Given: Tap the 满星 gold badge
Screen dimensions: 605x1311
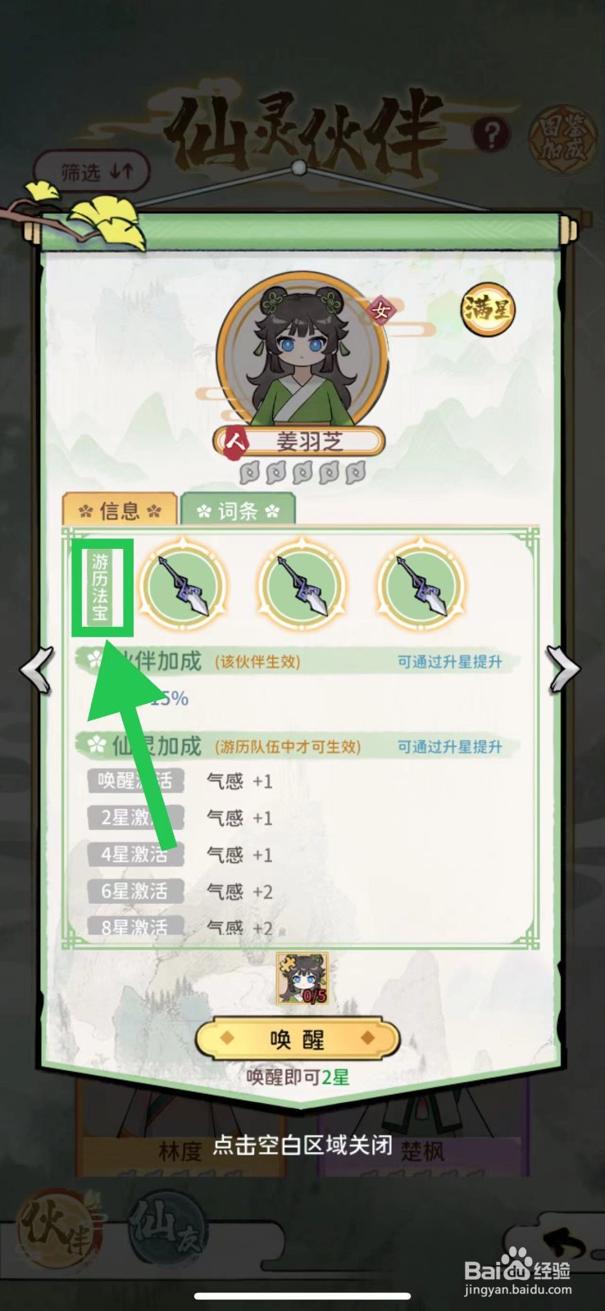Looking at the screenshot, I should point(489,309).
